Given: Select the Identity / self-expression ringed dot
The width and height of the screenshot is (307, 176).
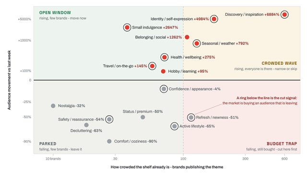Looking at the screenshot, I should click(214, 19).
